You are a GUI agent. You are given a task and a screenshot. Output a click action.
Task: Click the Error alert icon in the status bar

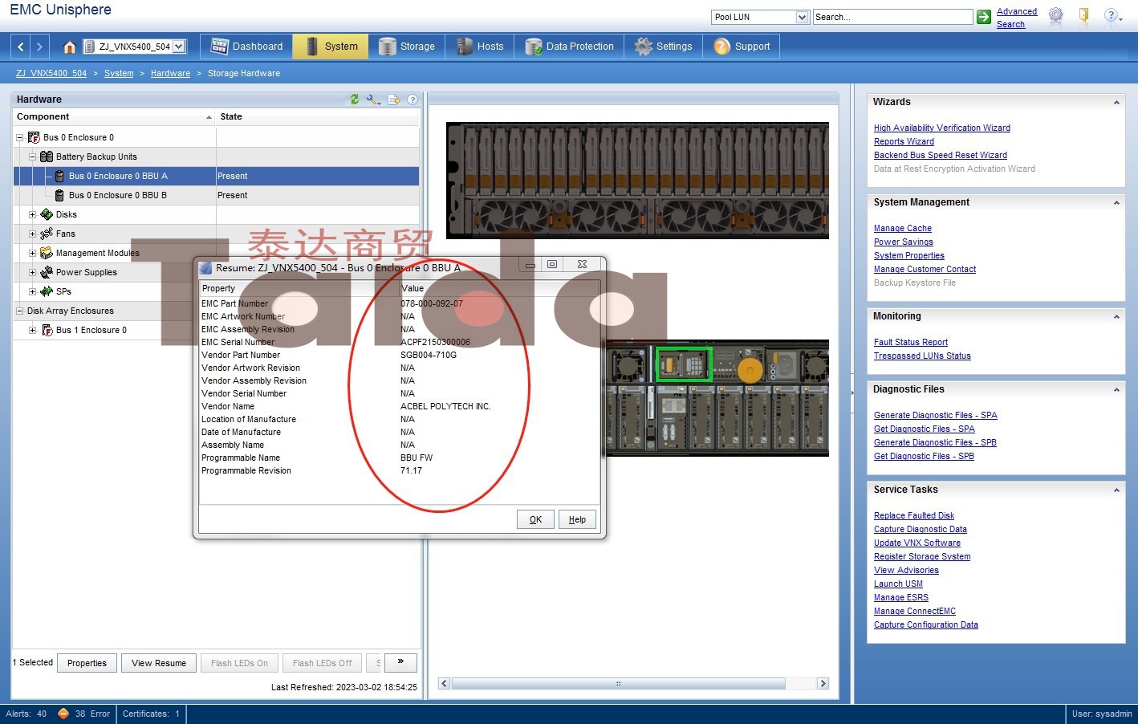63,714
